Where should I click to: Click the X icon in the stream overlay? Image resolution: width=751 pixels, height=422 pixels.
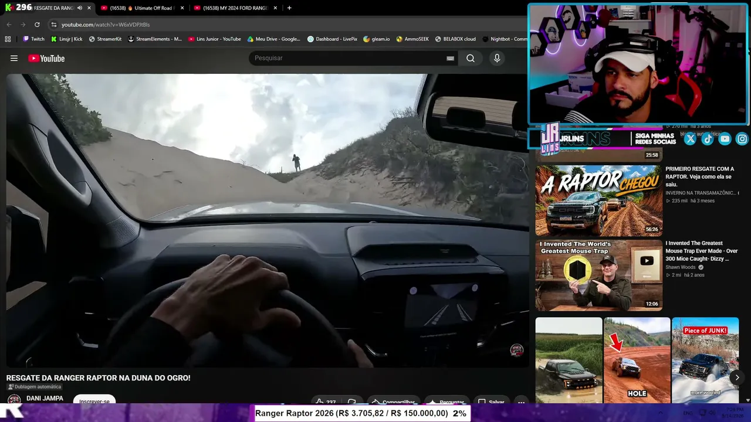coord(690,139)
